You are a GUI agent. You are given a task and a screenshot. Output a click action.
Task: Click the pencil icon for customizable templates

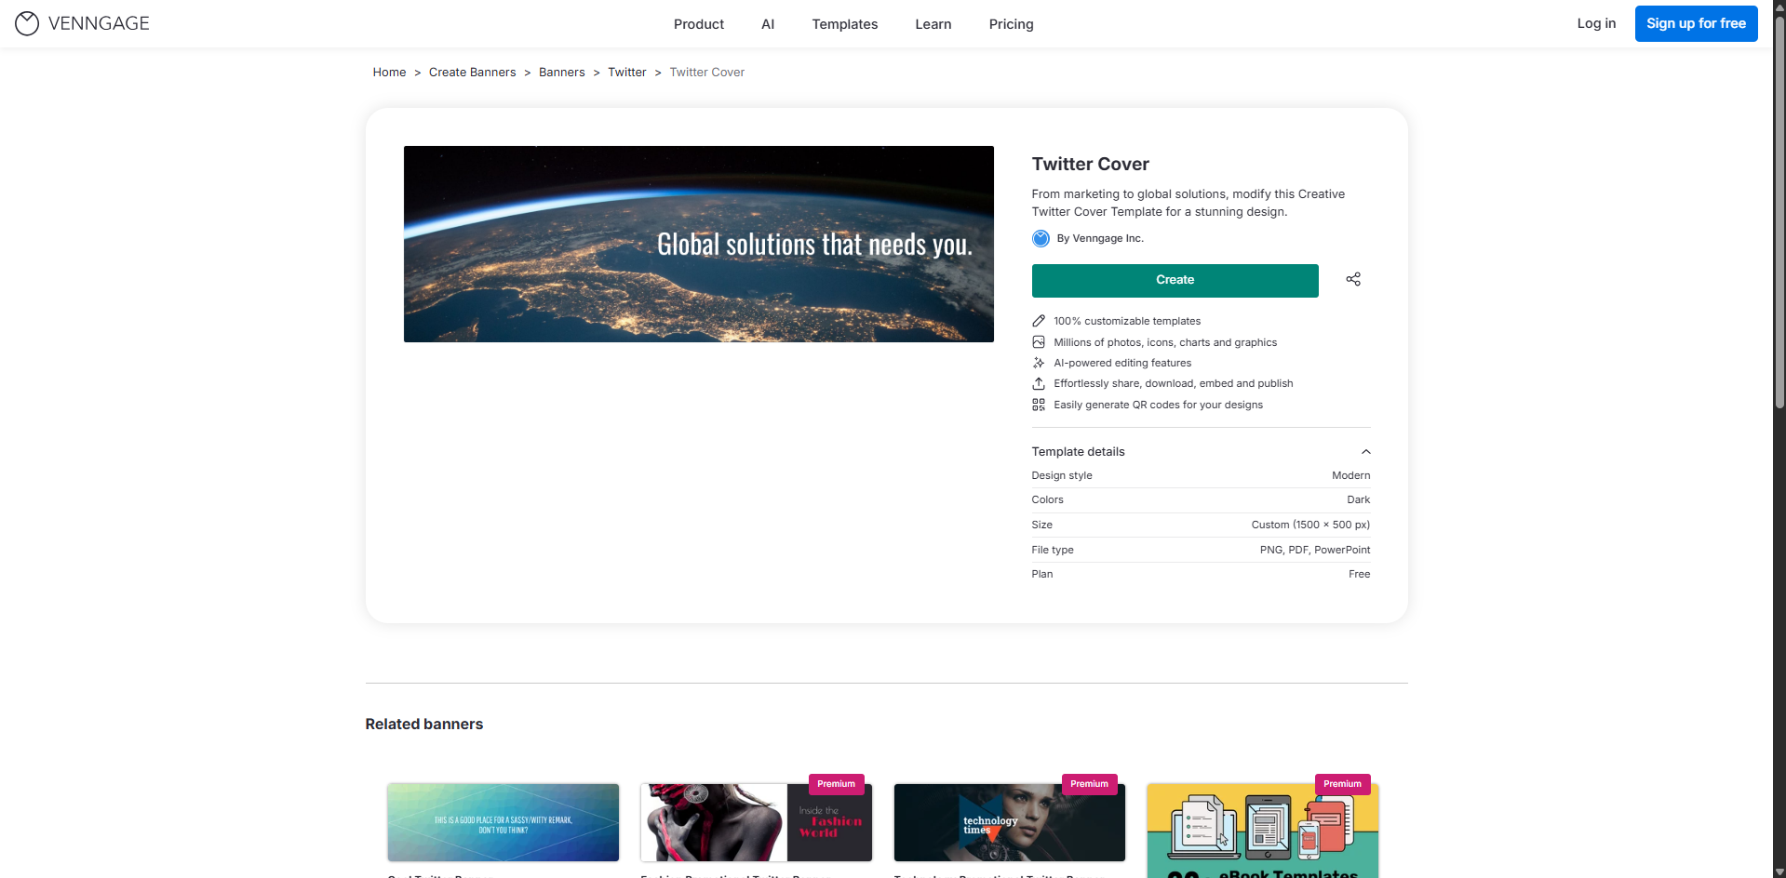pos(1039,321)
